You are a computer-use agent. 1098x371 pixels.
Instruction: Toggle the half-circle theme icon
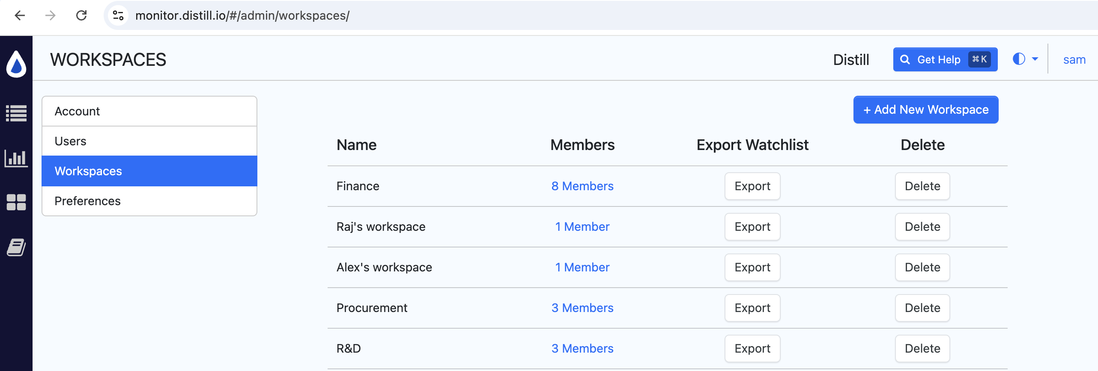pos(1019,59)
